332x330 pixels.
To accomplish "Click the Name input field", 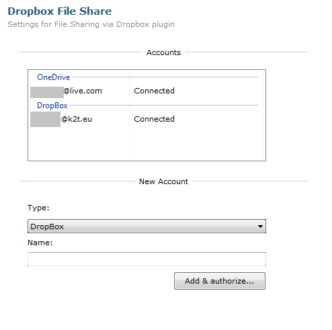I will 147,259.
